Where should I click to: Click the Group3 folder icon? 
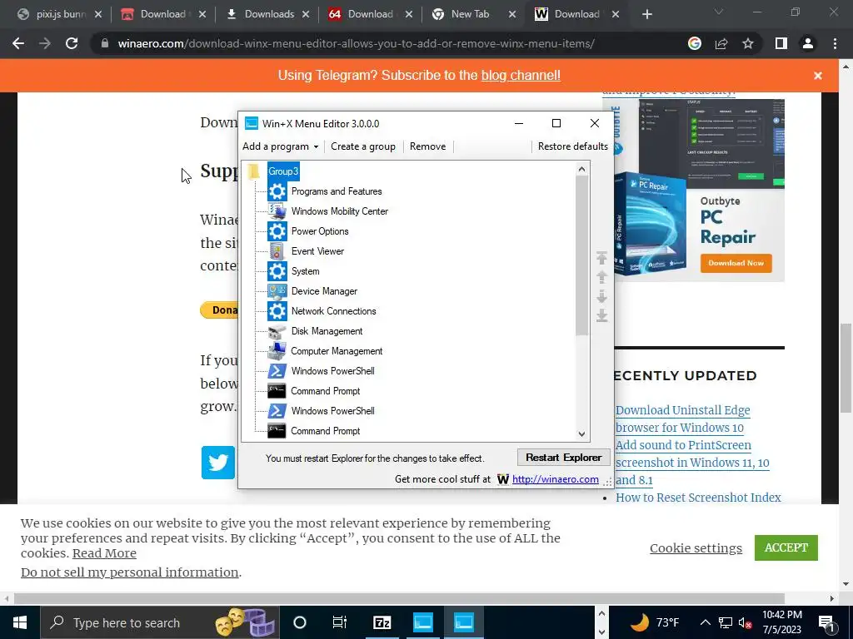253,171
